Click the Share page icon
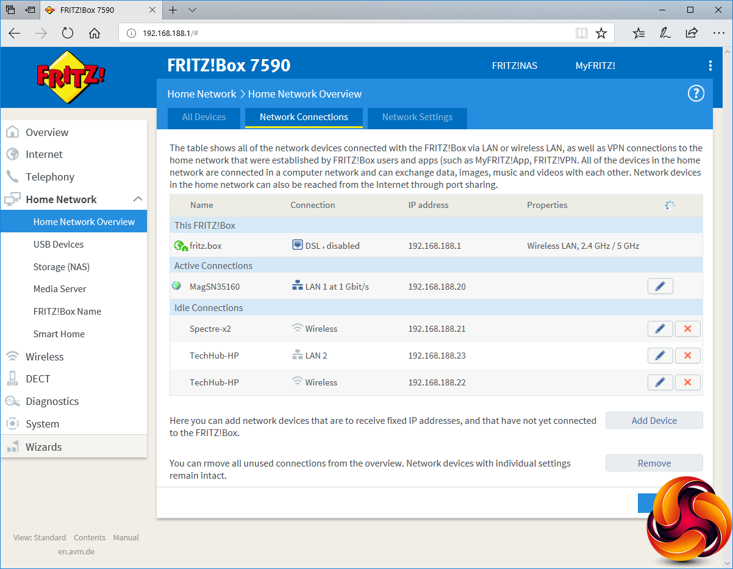Viewport: 733px width, 569px height. pos(692,33)
